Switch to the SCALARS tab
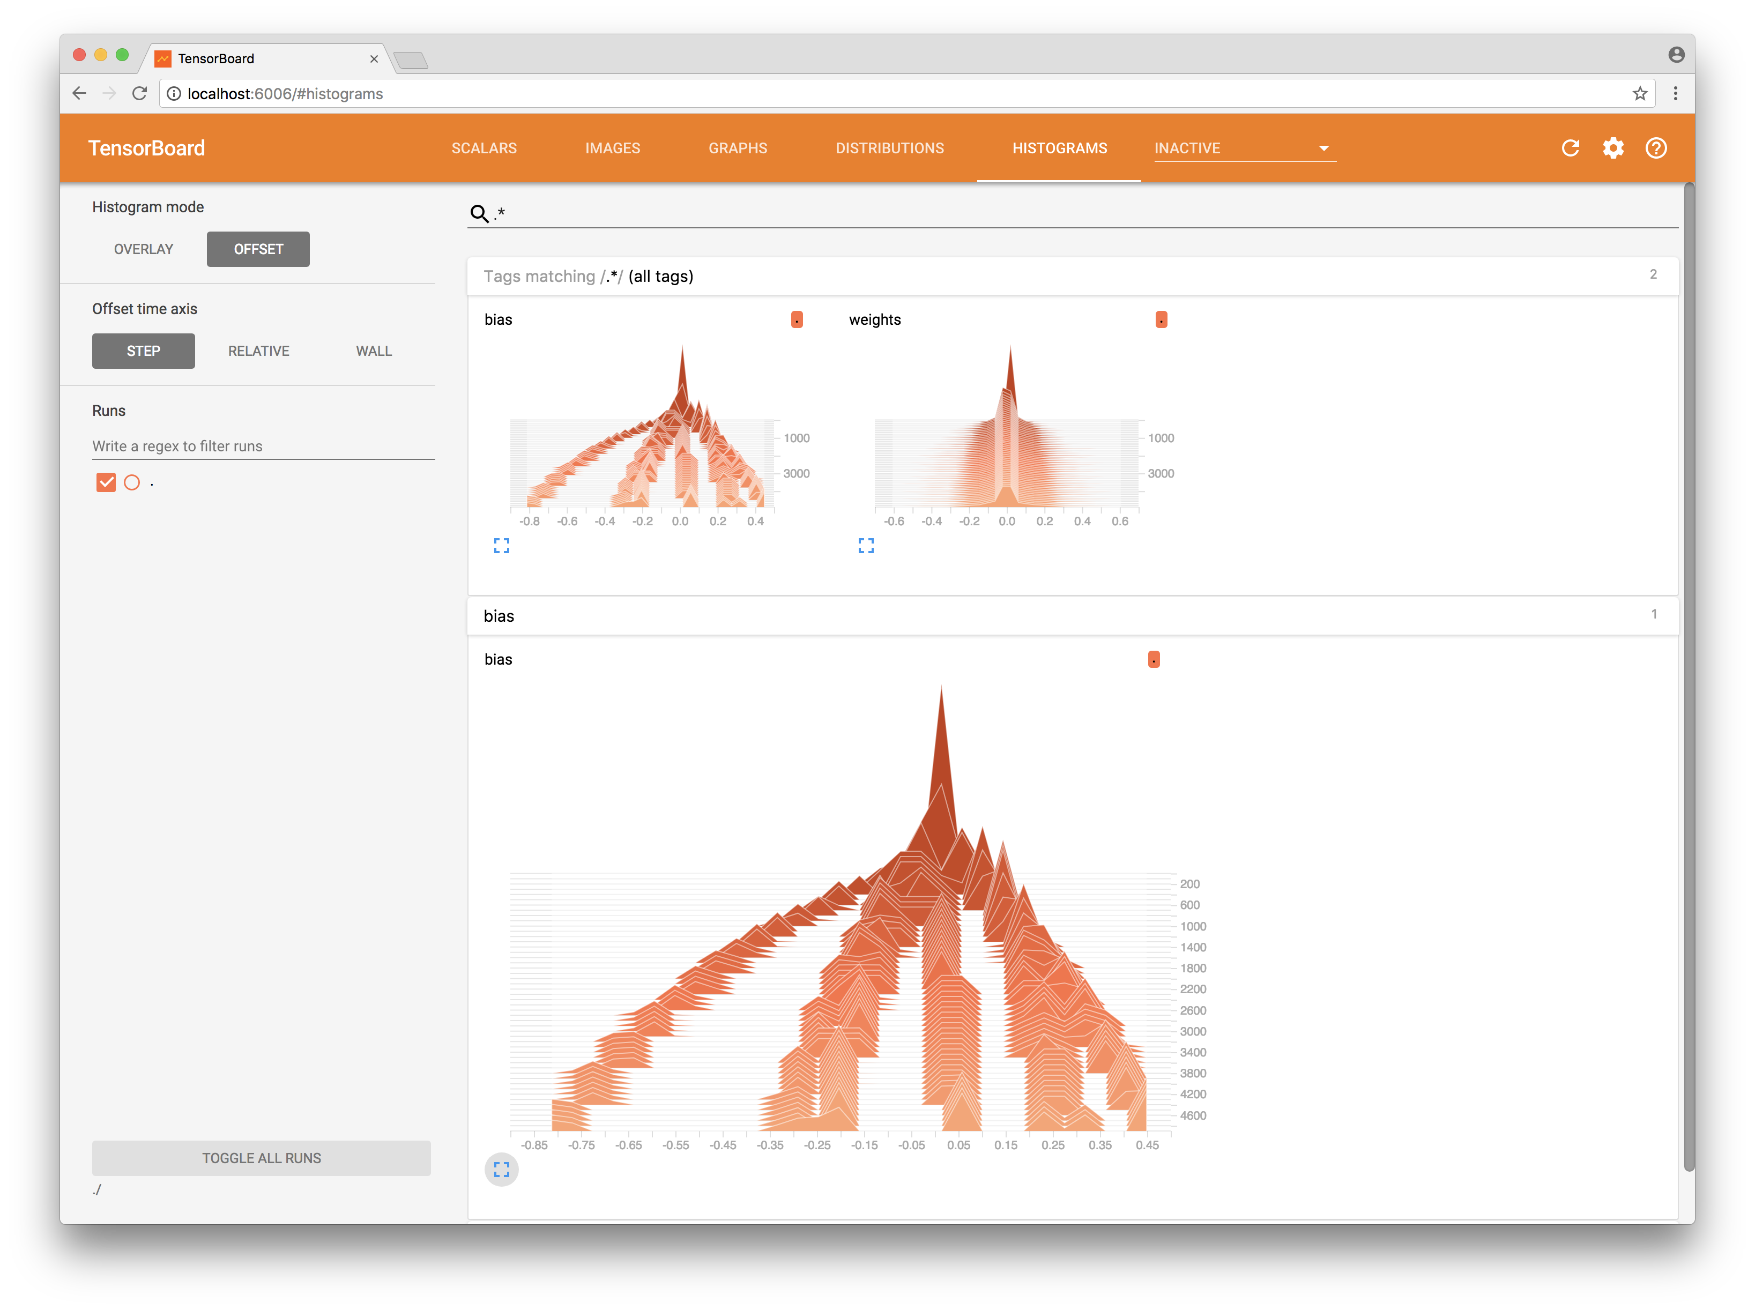 (x=484, y=148)
